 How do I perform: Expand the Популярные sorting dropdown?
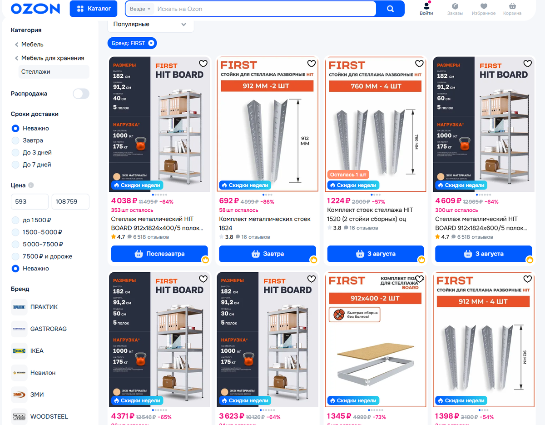[151, 25]
